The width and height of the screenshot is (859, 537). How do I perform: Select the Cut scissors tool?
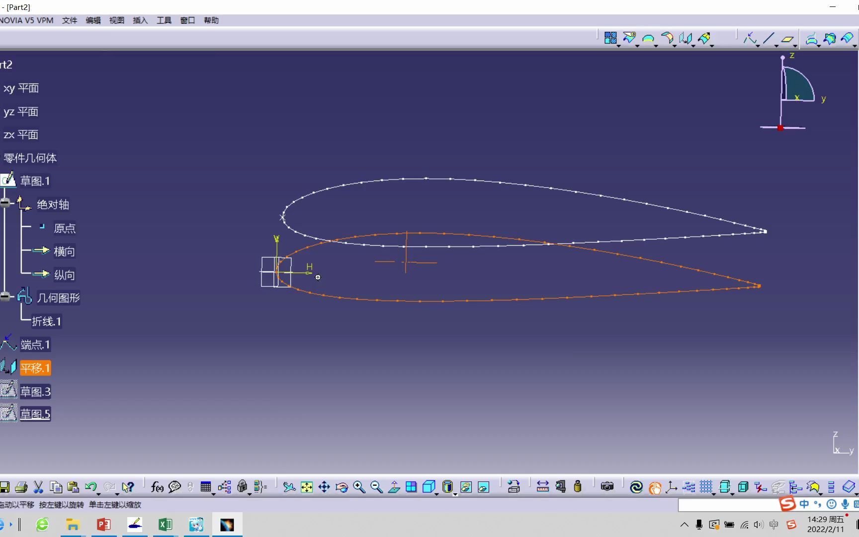38,487
